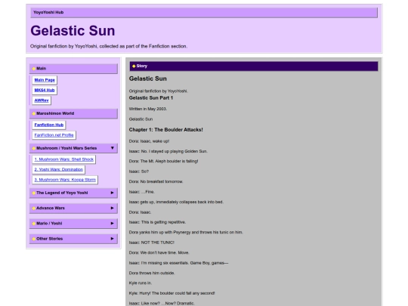
Task: Go to MK64 Hub link
Action: (45, 90)
